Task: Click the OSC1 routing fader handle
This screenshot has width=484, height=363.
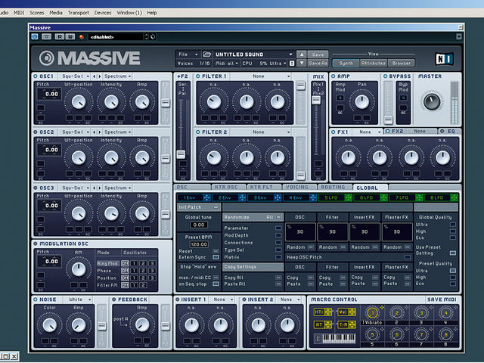Action: pos(166,103)
